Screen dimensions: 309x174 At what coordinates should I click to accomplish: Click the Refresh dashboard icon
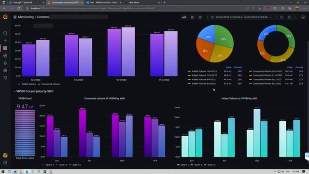click(289, 17)
